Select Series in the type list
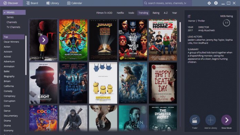The width and height of the screenshot is (240, 135). pos(10,17)
